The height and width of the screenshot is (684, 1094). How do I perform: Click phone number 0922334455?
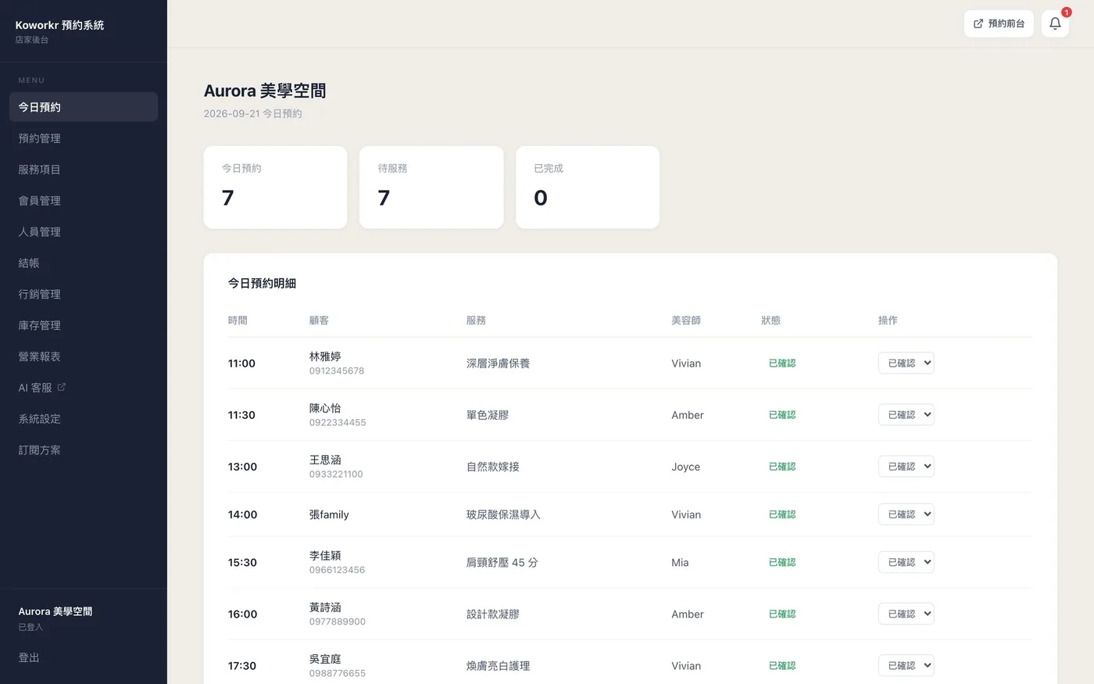[338, 422]
